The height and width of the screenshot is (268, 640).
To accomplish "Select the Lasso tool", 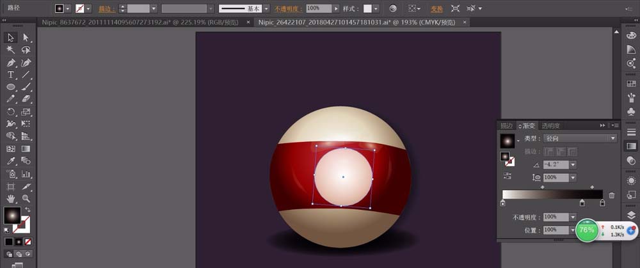I will coord(26,50).
